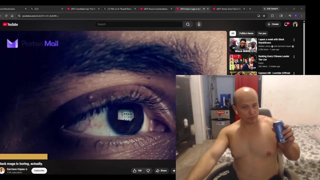Switch to 'Jimmy Dore CALLS OUT' tab
Viewport: 320px width, 180px height.
pos(228,9)
